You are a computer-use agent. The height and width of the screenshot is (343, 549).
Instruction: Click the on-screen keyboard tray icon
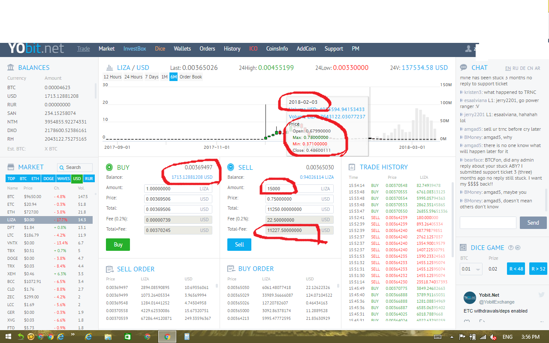(438, 337)
